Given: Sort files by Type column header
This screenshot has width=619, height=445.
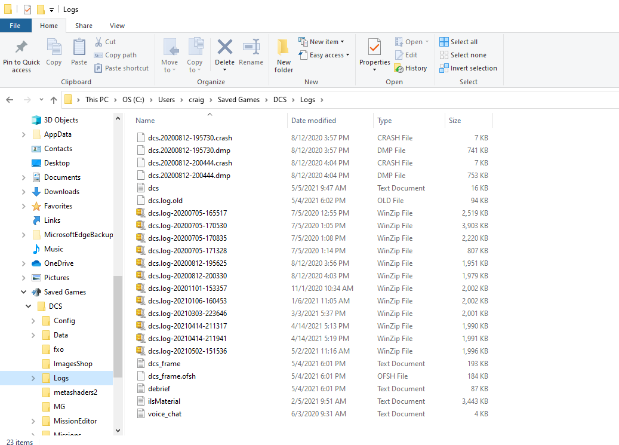Looking at the screenshot, I should click(x=409, y=121).
